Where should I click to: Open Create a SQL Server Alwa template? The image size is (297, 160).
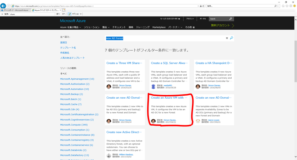tap(169, 63)
